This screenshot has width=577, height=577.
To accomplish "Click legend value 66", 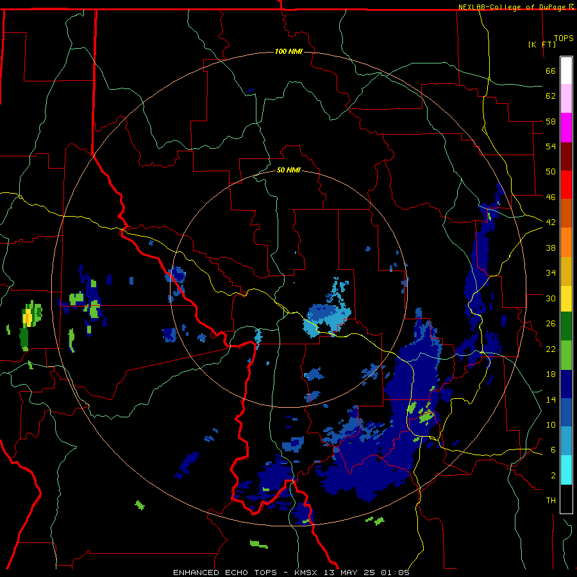I will tap(551, 71).
